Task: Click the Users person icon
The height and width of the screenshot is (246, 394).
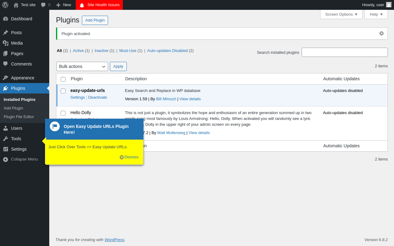Action: point(6,128)
